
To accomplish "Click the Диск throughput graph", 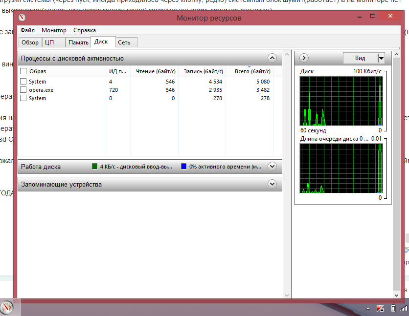I will (x=341, y=101).
